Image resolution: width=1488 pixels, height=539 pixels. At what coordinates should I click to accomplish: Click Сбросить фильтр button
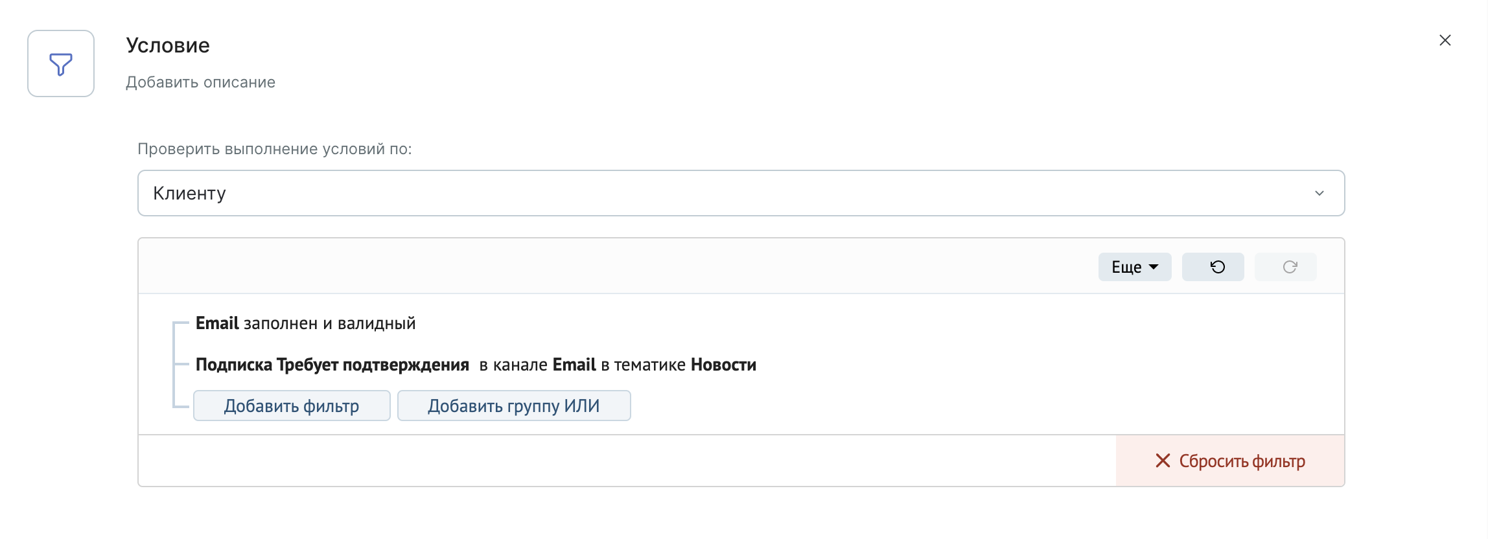tap(1230, 461)
